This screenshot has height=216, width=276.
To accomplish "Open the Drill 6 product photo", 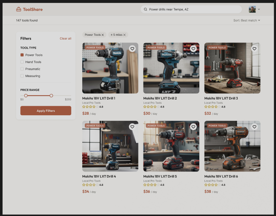I will pyautogui.click(x=233, y=146).
